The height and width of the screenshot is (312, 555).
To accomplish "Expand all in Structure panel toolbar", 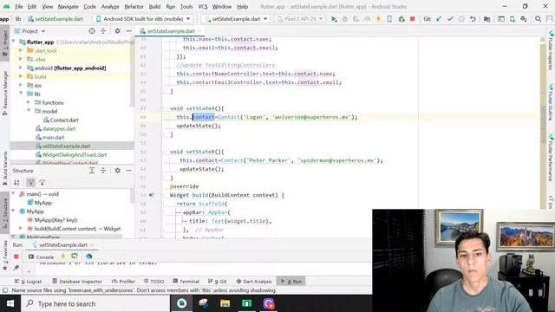I will (x=92, y=171).
